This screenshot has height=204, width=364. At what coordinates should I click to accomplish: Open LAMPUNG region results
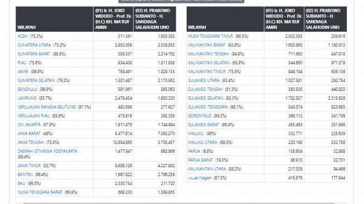pos(27,98)
